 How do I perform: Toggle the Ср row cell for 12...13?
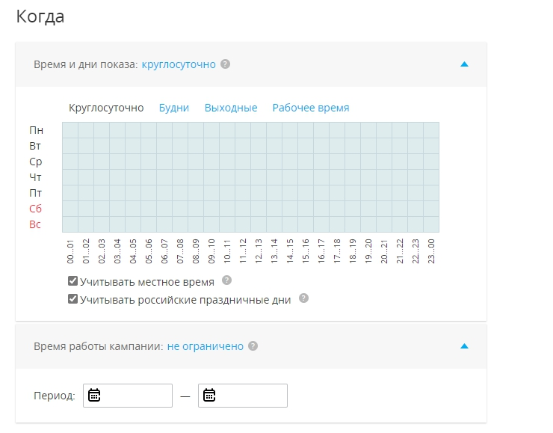point(259,162)
